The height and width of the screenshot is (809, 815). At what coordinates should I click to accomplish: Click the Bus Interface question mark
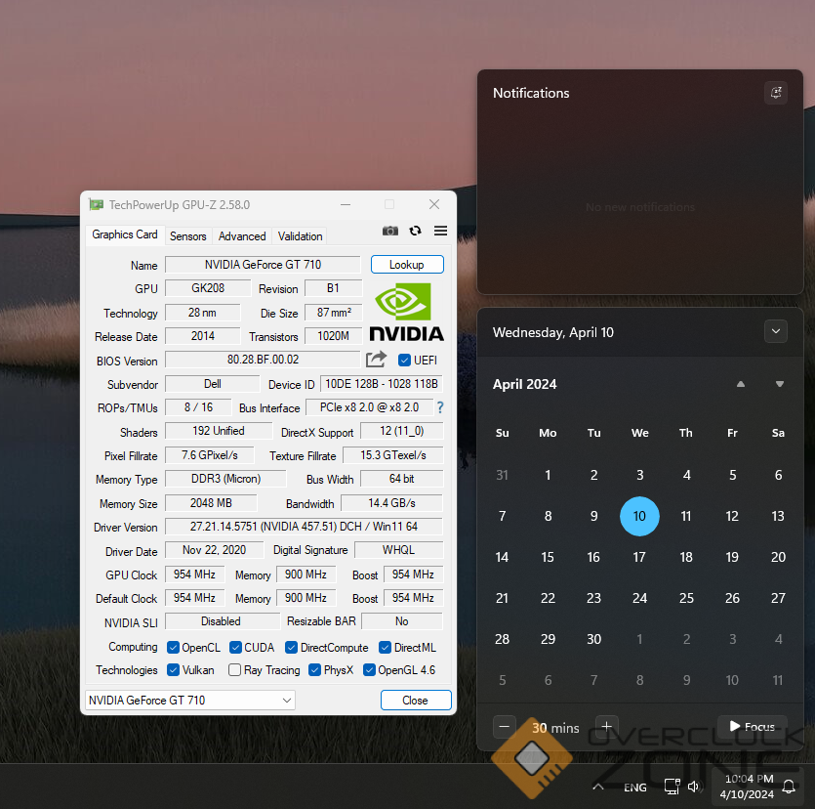(440, 407)
